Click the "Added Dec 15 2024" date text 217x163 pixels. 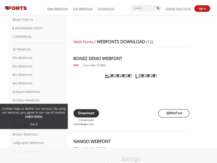(94, 65)
